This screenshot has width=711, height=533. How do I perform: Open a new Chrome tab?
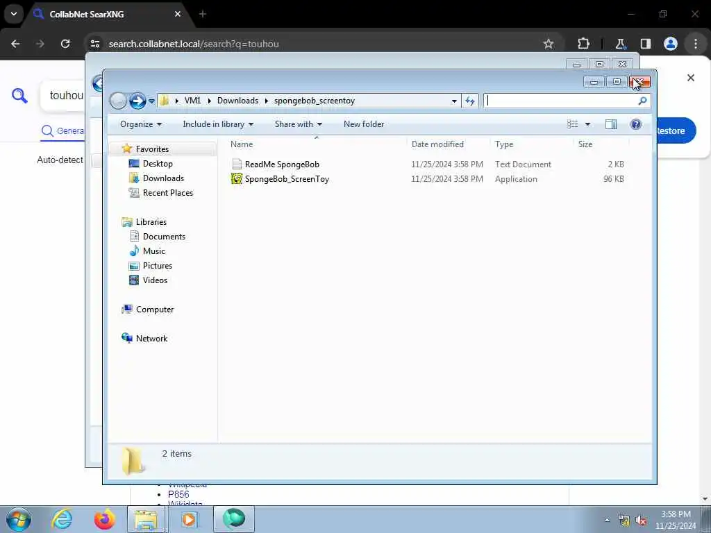pyautogui.click(x=202, y=14)
